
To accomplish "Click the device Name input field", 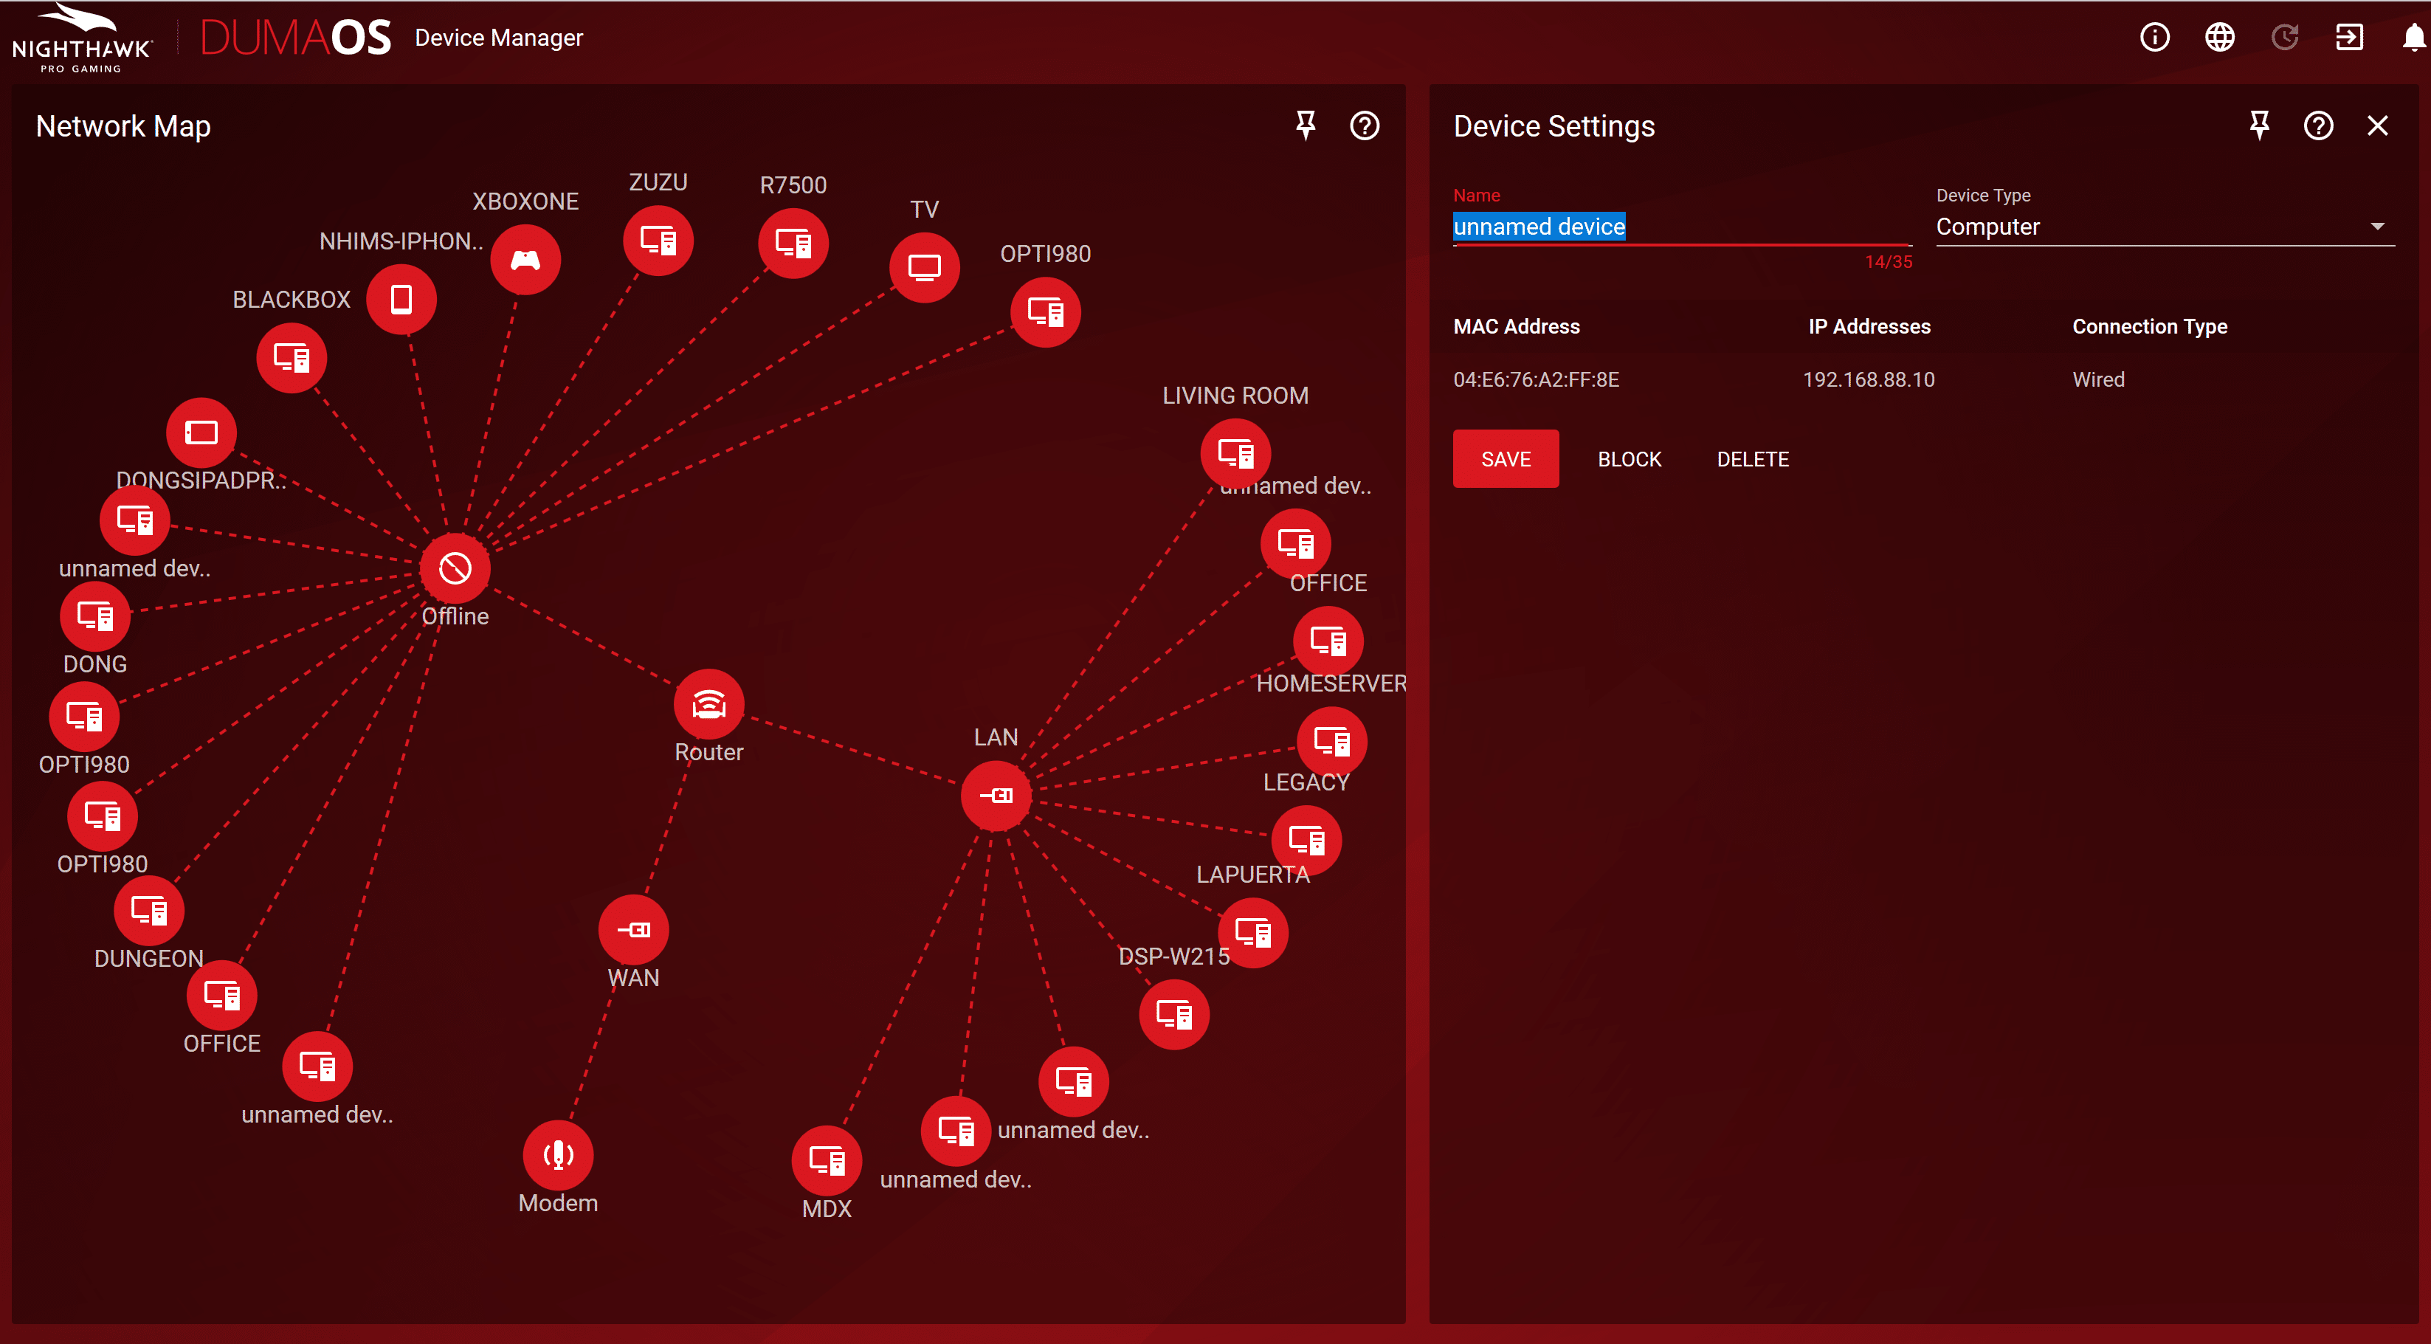I will tap(1680, 227).
